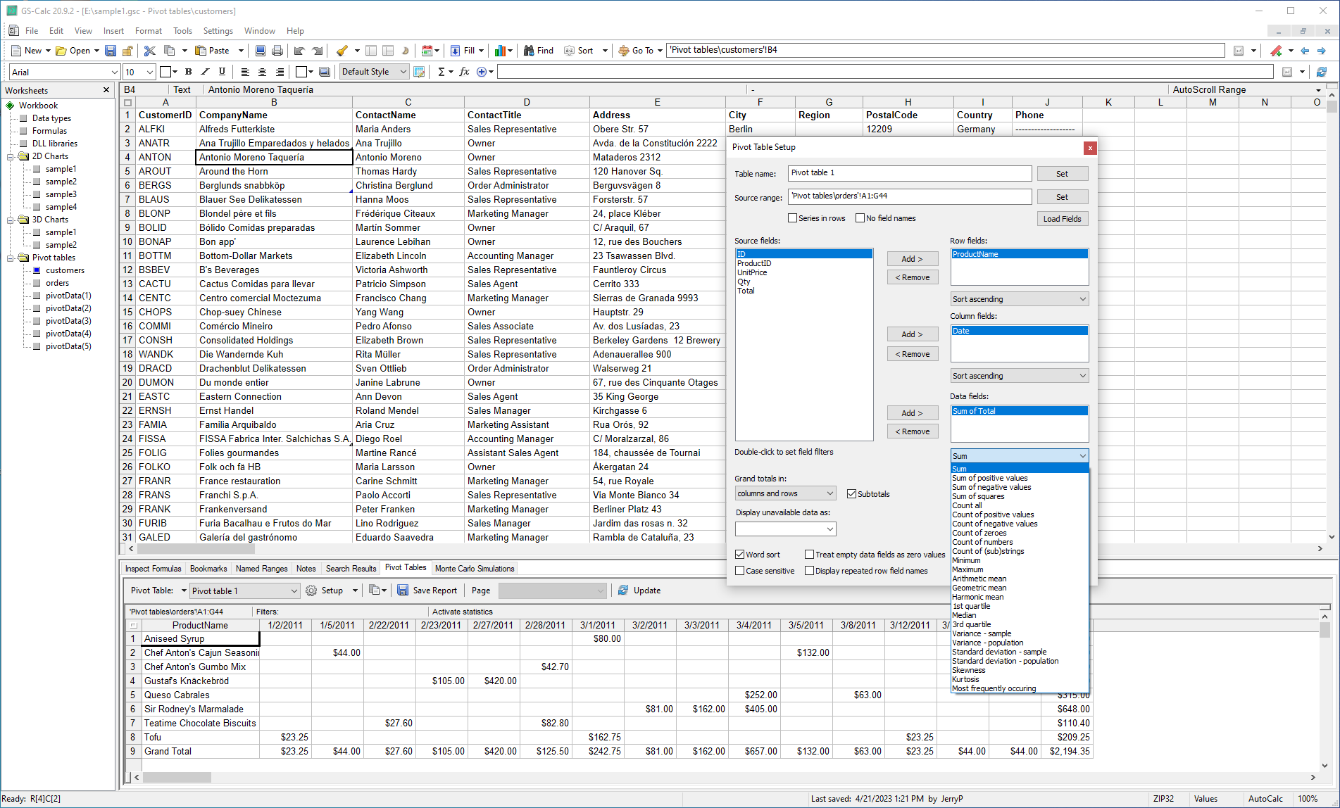Image resolution: width=1340 pixels, height=808 pixels.
Task: Check Treat empty data fields as zero values
Action: click(810, 555)
